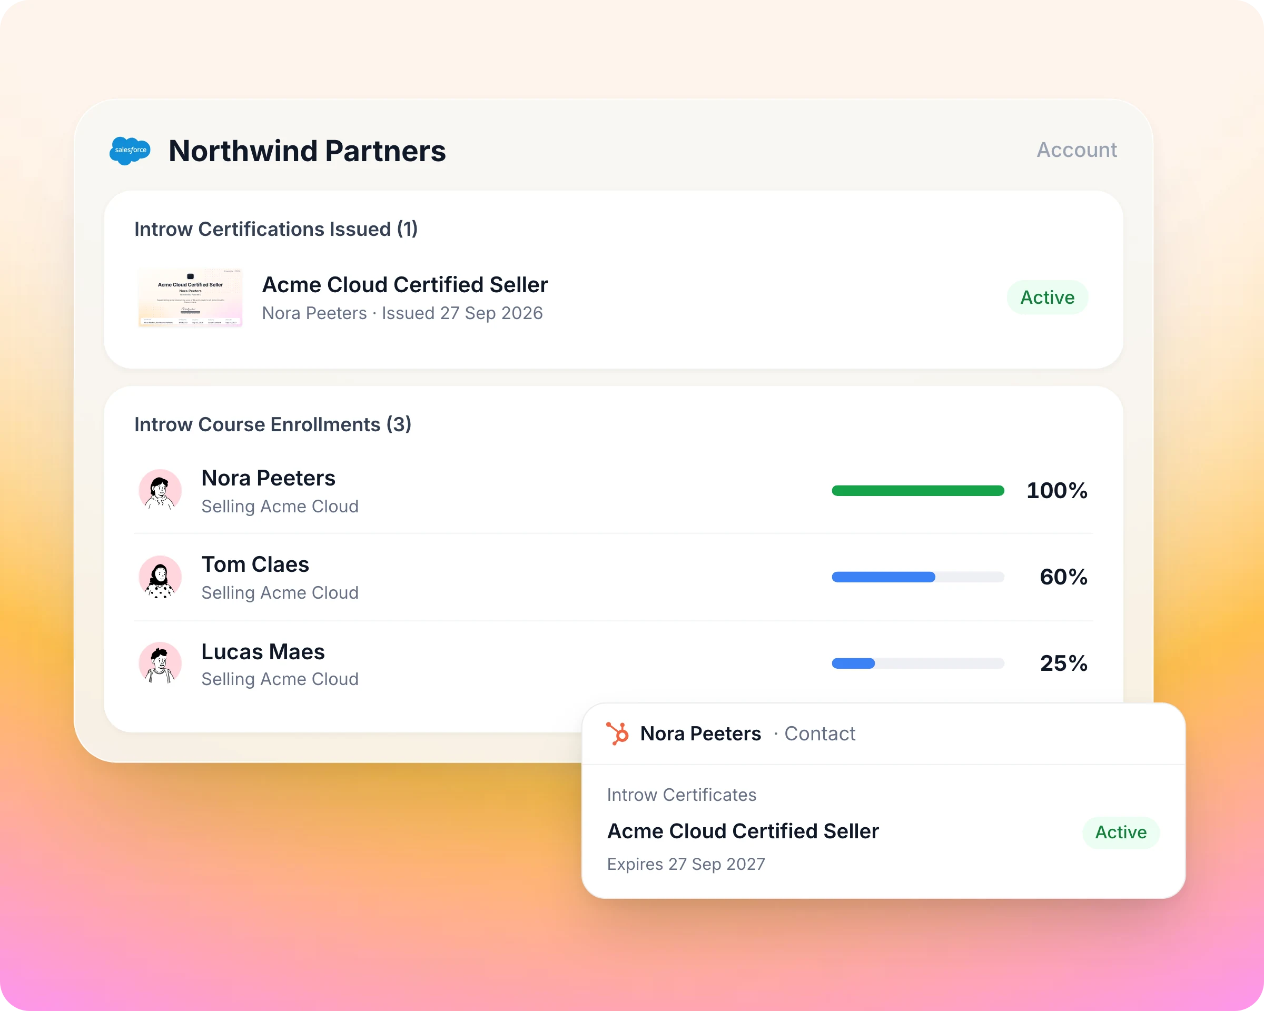Screen dimensions: 1264x1011
Task: Click Lucas Maes' 25% progress bar
Action: 917,663
